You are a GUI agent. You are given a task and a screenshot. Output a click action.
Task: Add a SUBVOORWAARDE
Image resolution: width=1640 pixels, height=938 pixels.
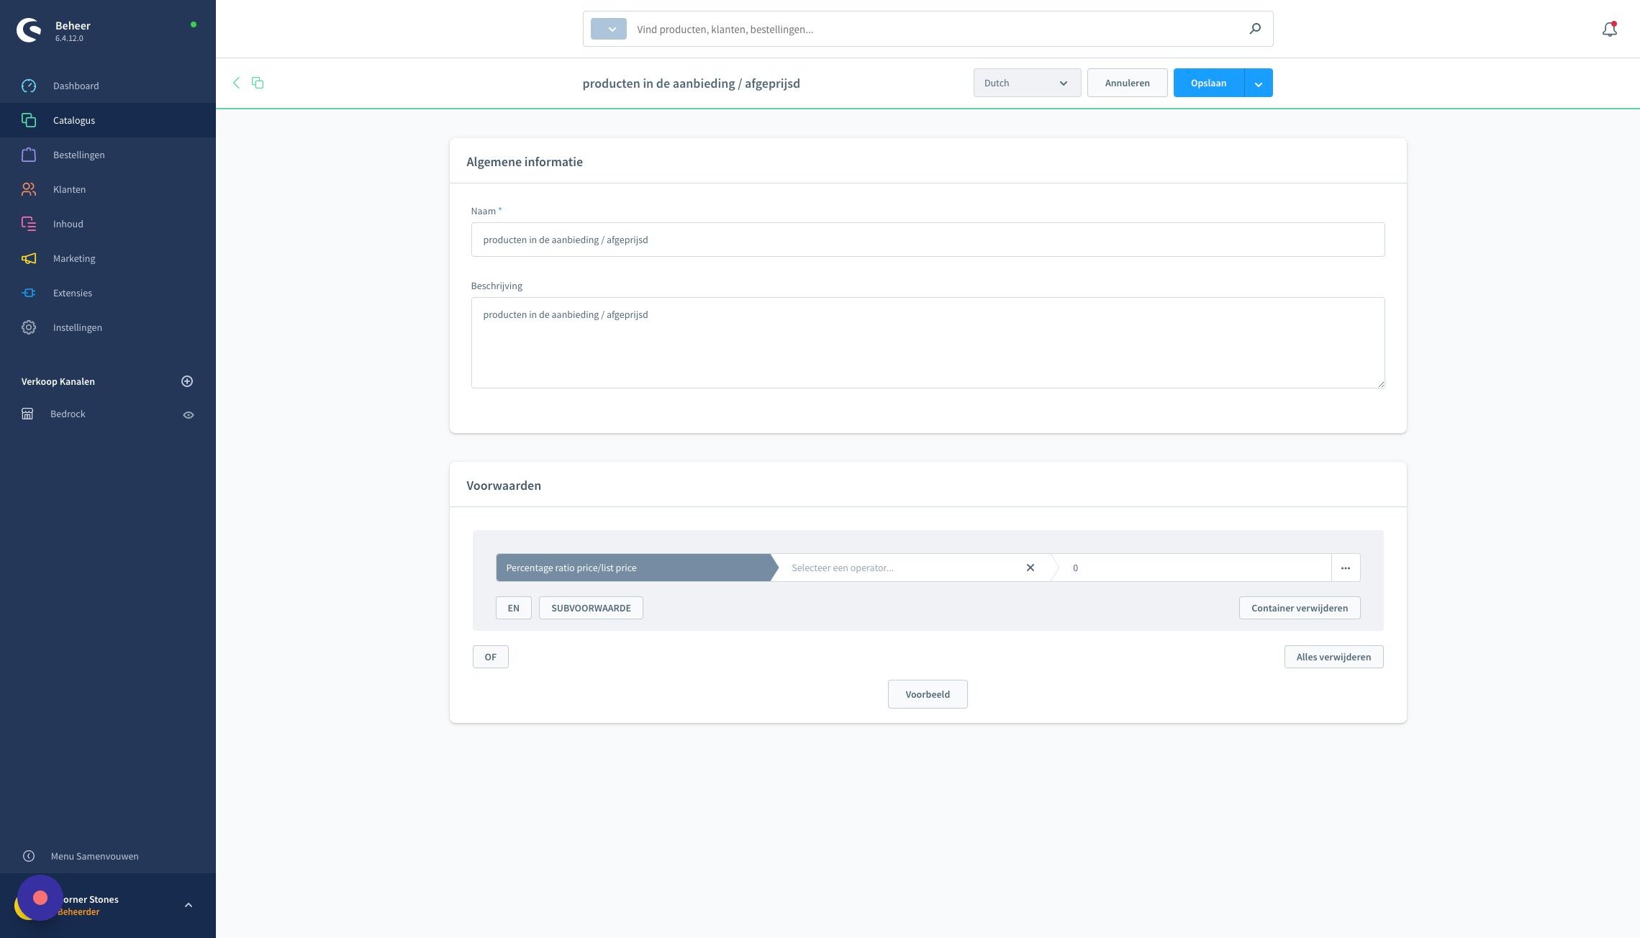point(591,608)
